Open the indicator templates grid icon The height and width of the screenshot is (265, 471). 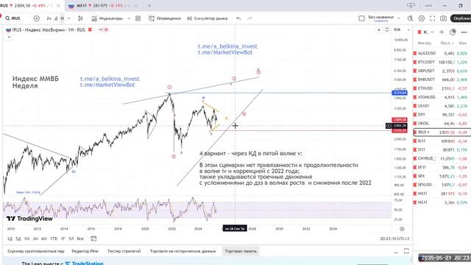click(138, 18)
